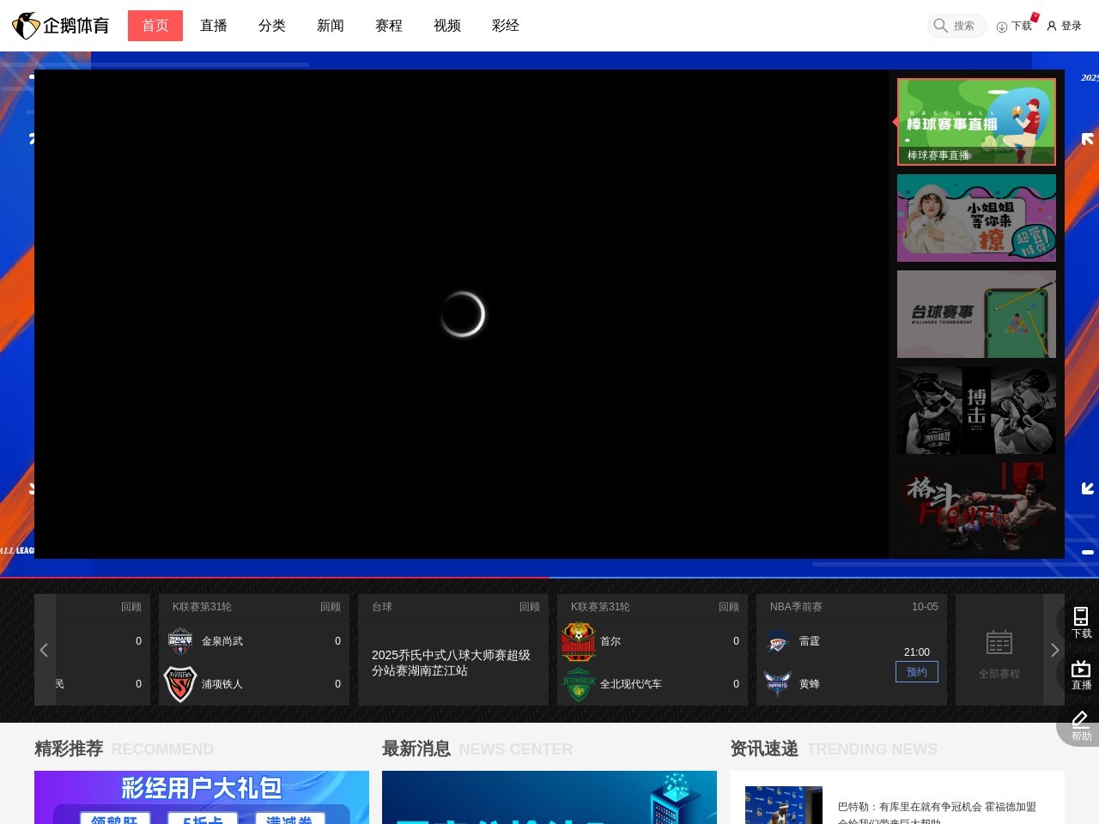The image size is (1099, 824).
Task: Click the 雷霆 team logo
Action: [778, 642]
